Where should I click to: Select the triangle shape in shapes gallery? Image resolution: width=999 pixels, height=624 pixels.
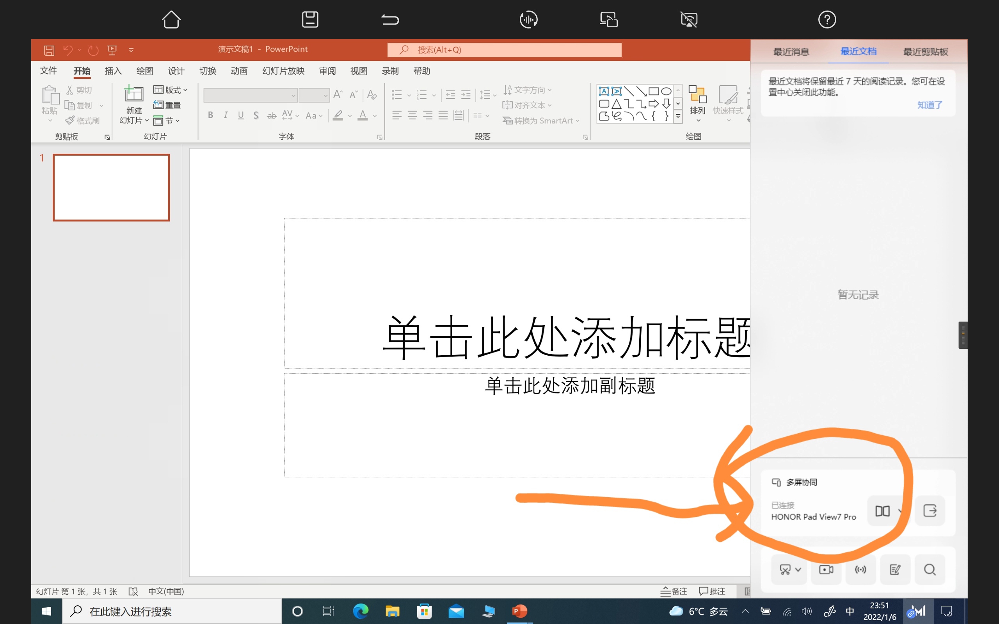point(616,104)
